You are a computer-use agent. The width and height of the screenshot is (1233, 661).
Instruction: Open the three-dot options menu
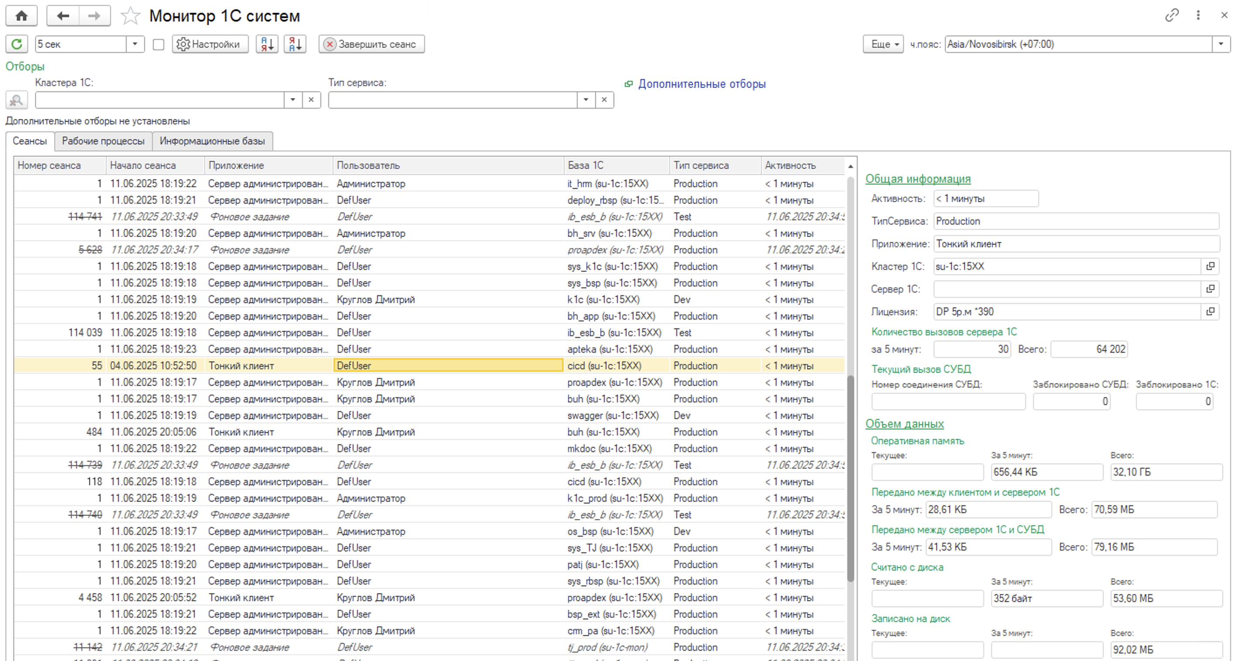(x=1198, y=15)
